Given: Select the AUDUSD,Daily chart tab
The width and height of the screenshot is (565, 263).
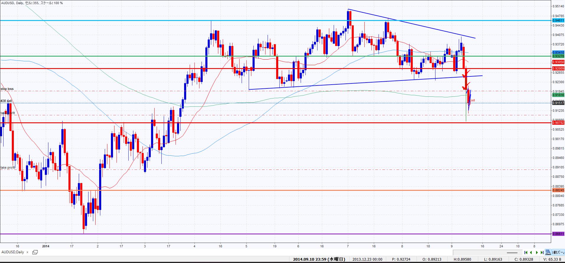Looking at the screenshot, I should (x=13, y=252).
